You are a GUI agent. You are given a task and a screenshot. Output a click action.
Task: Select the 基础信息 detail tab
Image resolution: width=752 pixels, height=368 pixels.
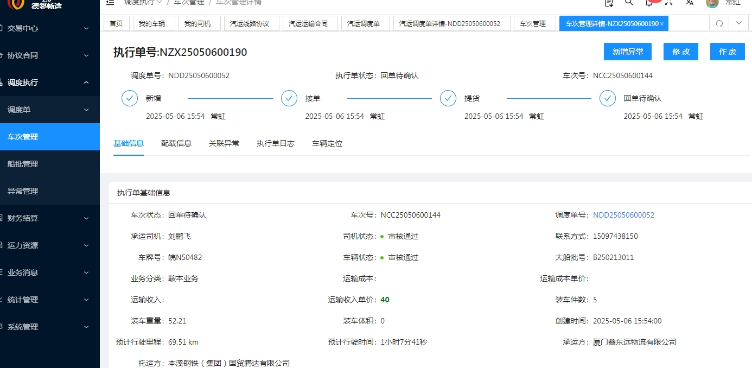point(129,144)
